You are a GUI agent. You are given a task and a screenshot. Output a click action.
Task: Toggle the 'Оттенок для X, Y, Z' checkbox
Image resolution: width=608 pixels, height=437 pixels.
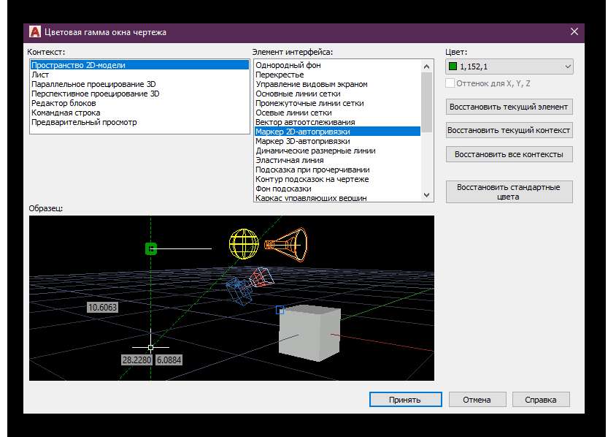[x=450, y=83]
